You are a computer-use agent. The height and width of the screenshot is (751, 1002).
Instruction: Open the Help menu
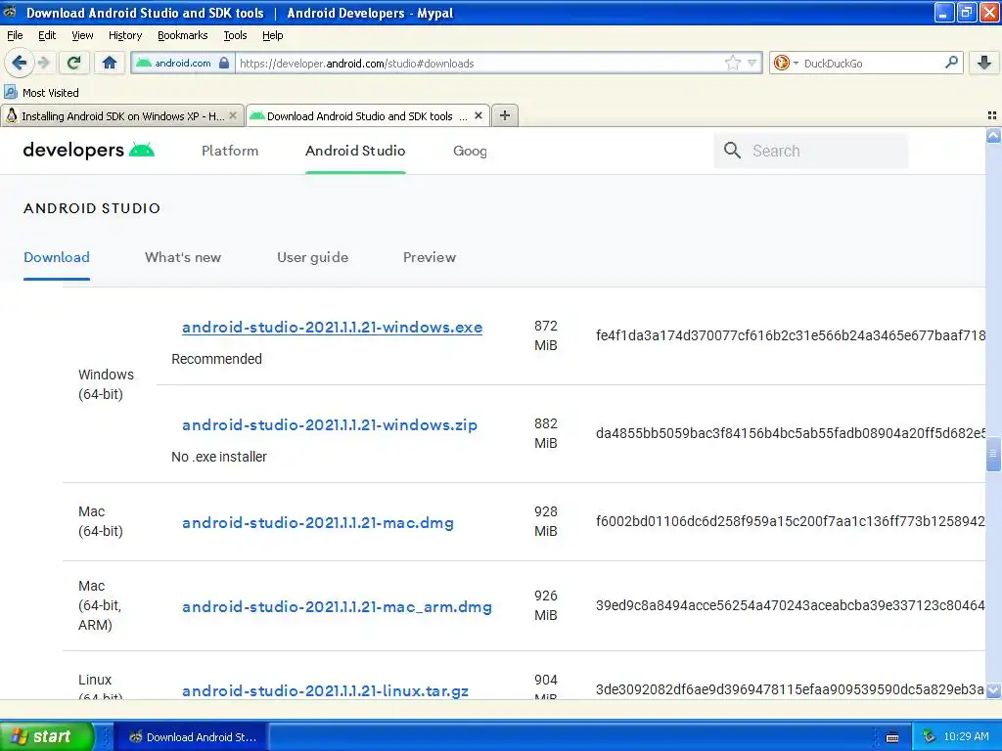coord(272,35)
